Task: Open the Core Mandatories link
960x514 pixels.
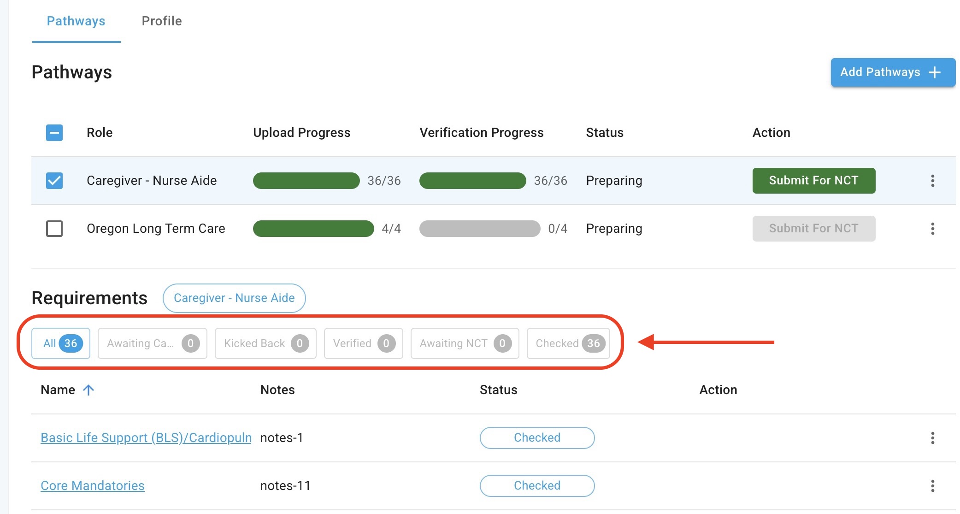Action: point(93,486)
